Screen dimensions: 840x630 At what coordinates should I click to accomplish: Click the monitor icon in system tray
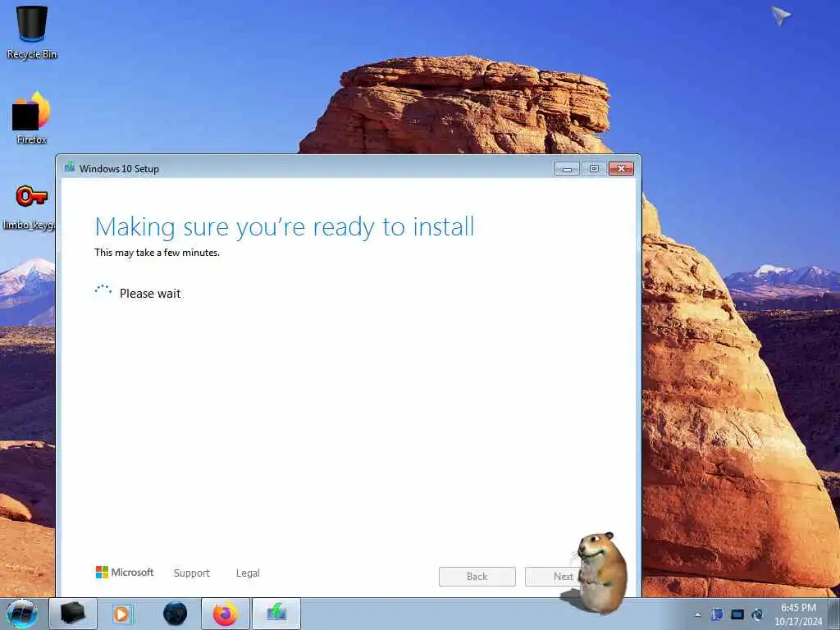[737, 614]
